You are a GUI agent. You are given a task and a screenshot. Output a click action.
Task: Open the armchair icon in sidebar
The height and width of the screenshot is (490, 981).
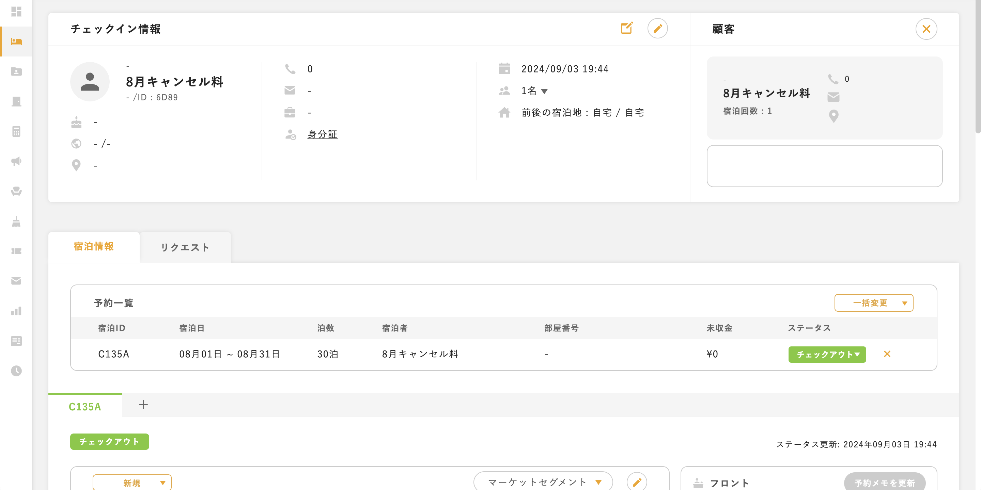(x=16, y=191)
